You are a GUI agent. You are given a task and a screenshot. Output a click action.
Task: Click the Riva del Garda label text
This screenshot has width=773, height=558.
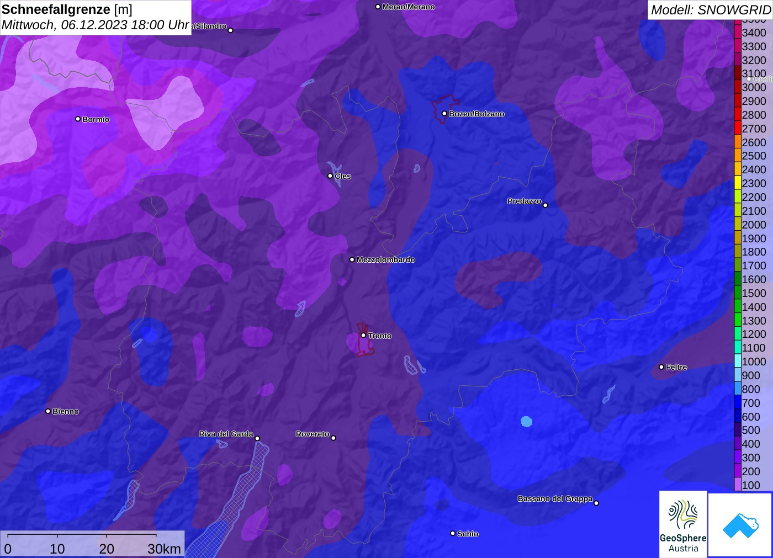pyautogui.click(x=226, y=434)
